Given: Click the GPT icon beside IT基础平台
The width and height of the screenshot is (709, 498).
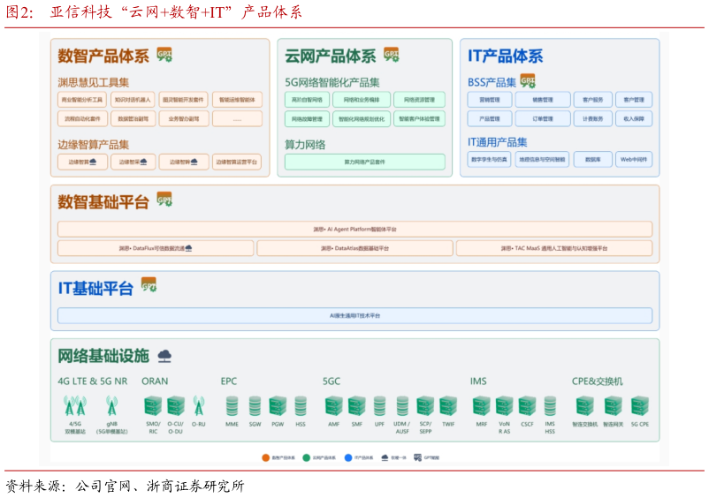Looking at the screenshot, I should 149,284.
